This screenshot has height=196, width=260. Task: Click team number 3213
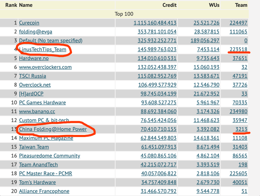pos(241,129)
